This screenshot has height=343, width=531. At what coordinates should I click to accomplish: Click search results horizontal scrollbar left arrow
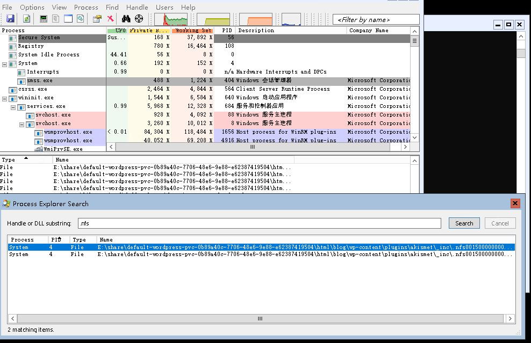click(x=12, y=319)
